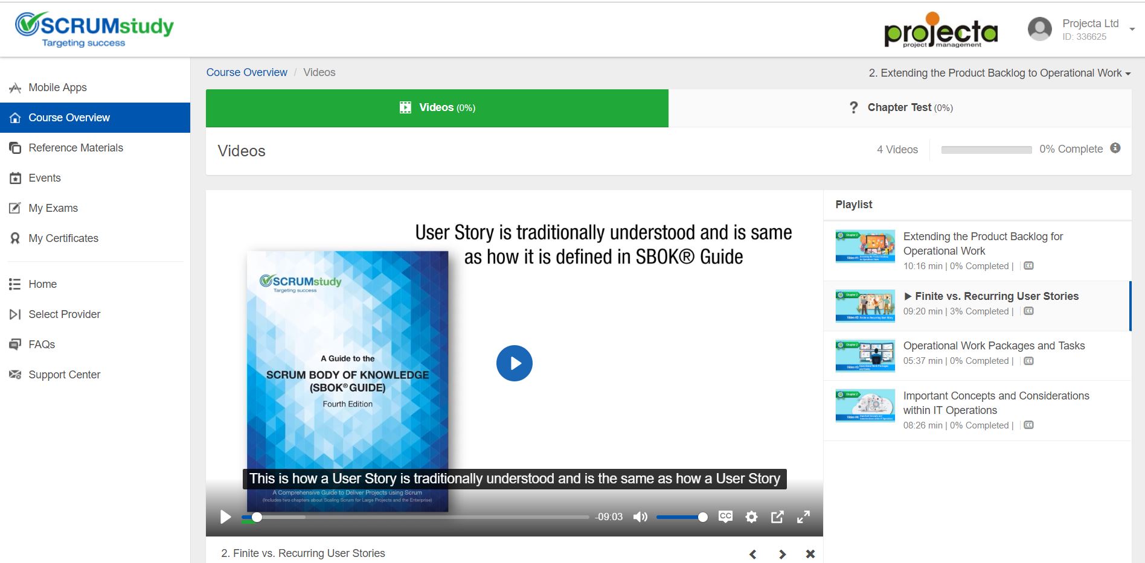This screenshot has width=1145, height=563.
Task: Click the video settings gear icon
Action: tap(751, 517)
